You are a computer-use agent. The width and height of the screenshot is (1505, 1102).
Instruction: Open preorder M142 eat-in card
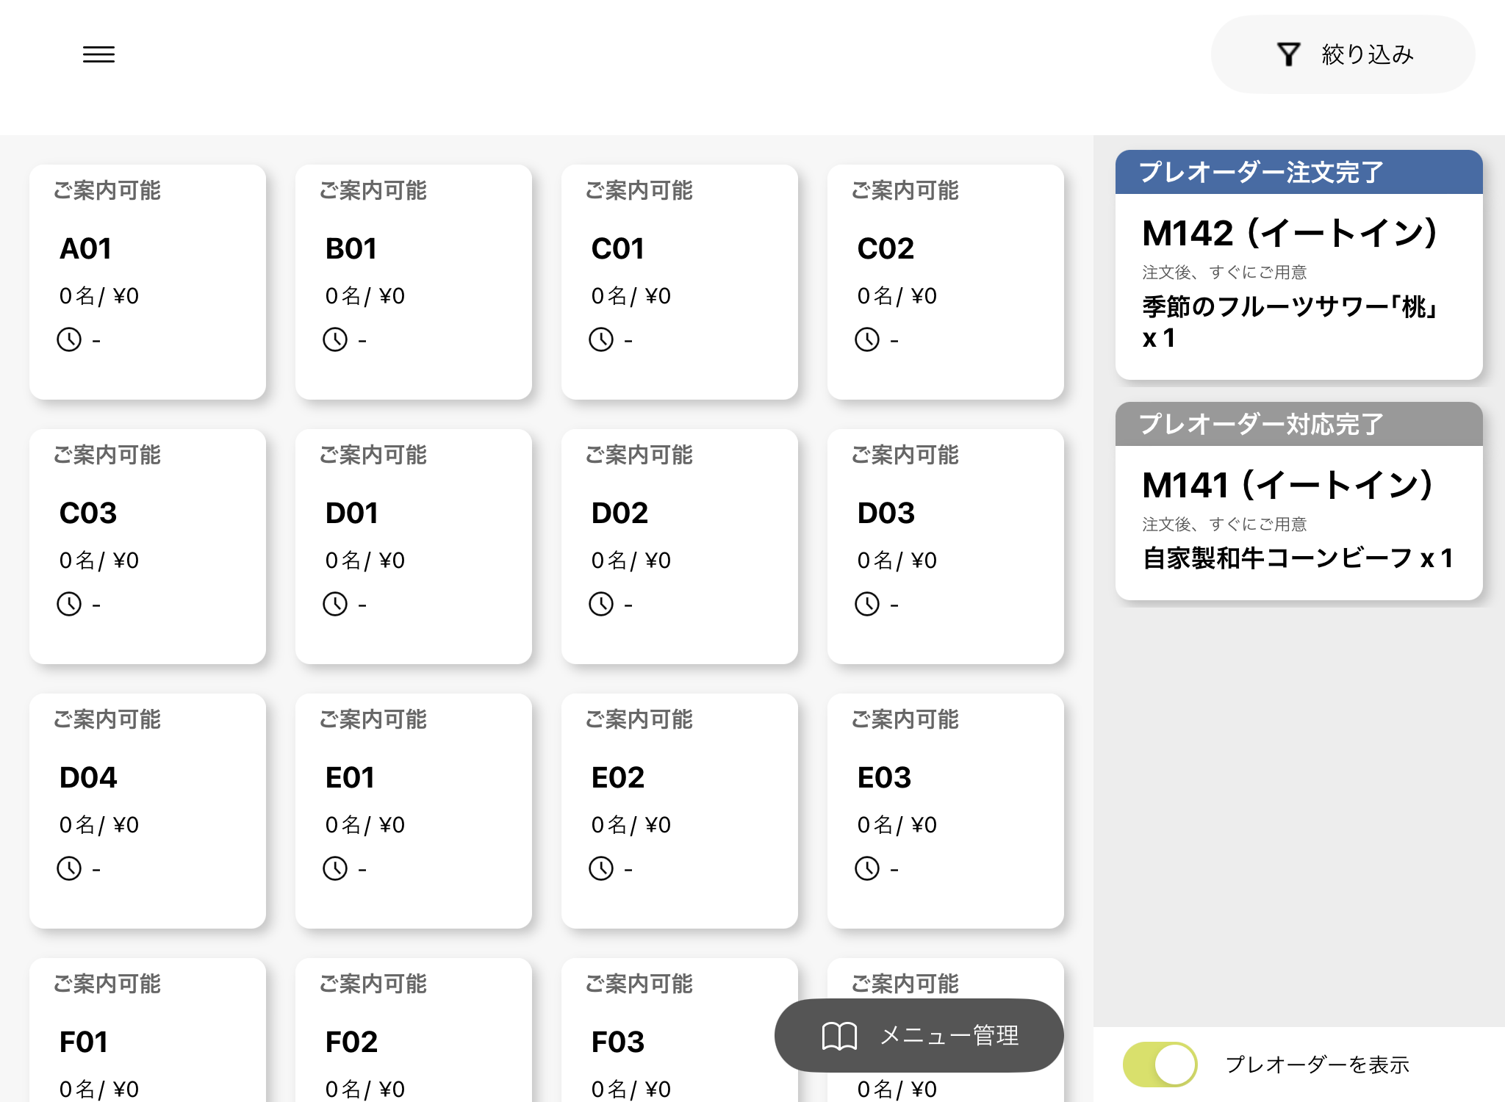click(x=1299, y=287)
